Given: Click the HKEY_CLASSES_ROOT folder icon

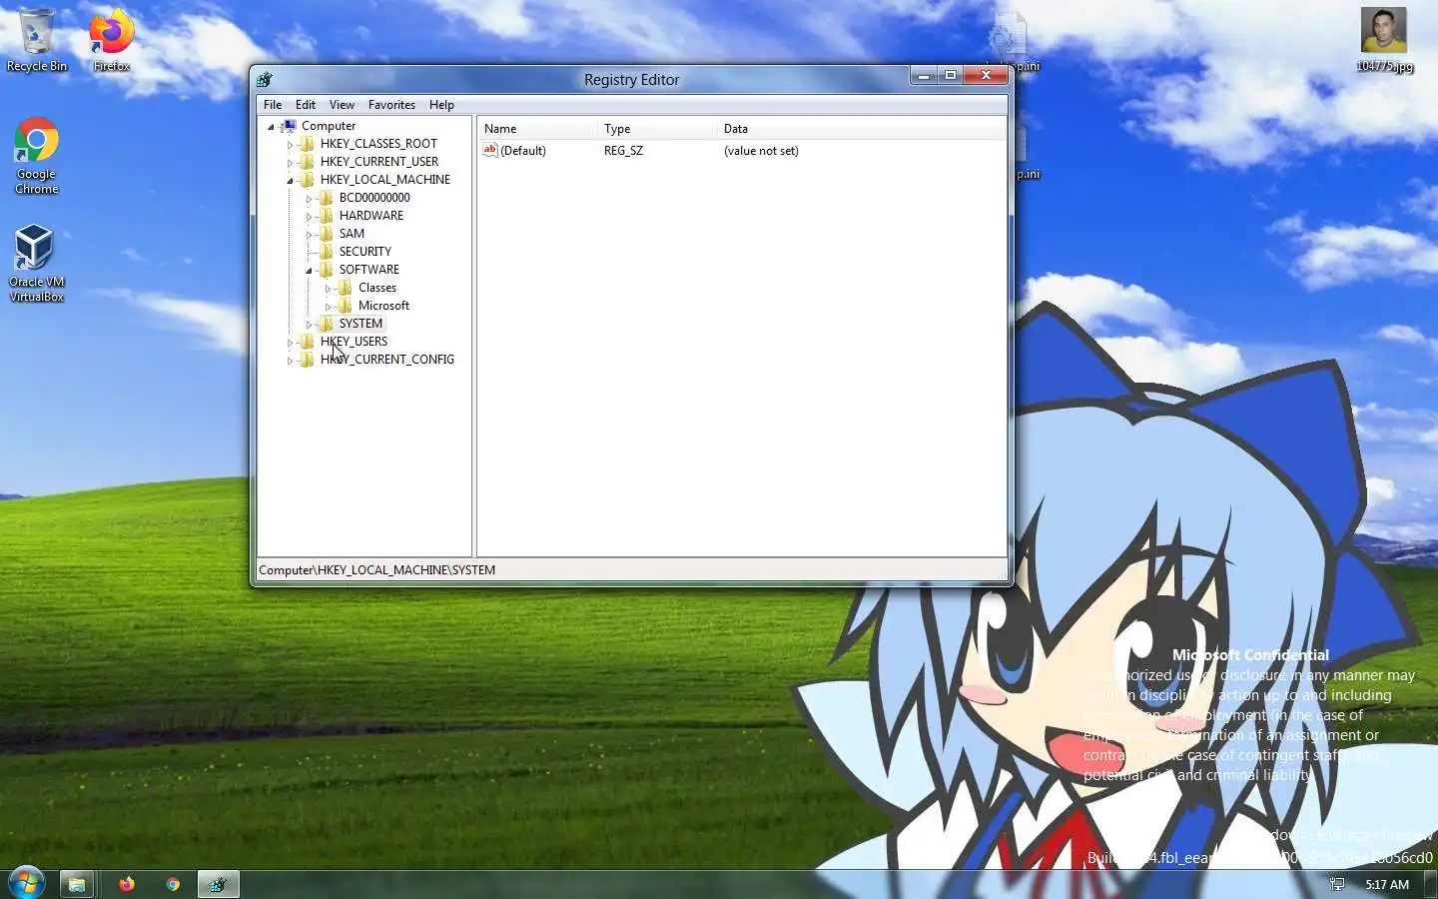Looking at the screenshot, I should [x=308, y=144].
